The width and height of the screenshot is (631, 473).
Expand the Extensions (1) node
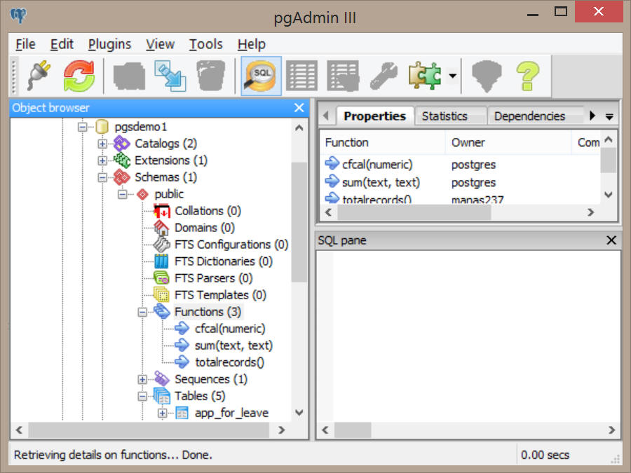(102, 160)
